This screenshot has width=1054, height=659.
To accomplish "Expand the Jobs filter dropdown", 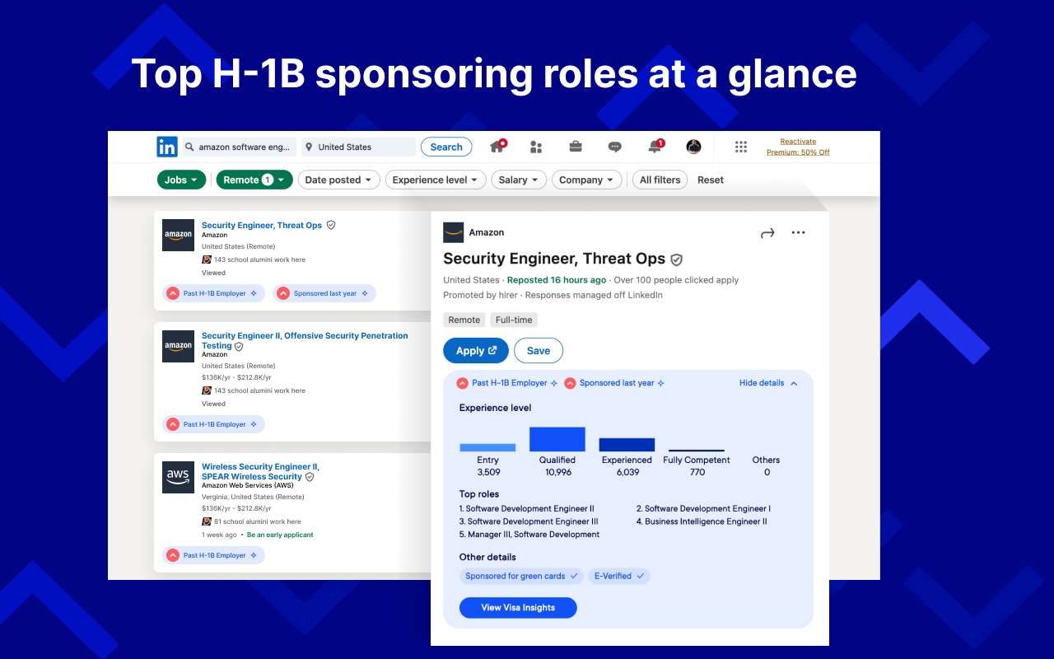I will pos(181,180).
